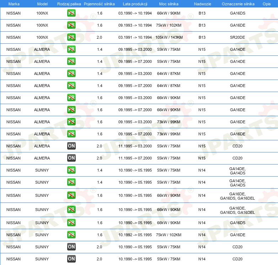
Task: Select date range 11.1995 -> 03.2000
Action: [135, 146]
